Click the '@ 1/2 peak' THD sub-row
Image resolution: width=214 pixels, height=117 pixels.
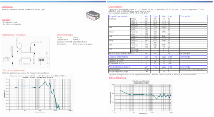pyautogui.click(x=135, y=51)
